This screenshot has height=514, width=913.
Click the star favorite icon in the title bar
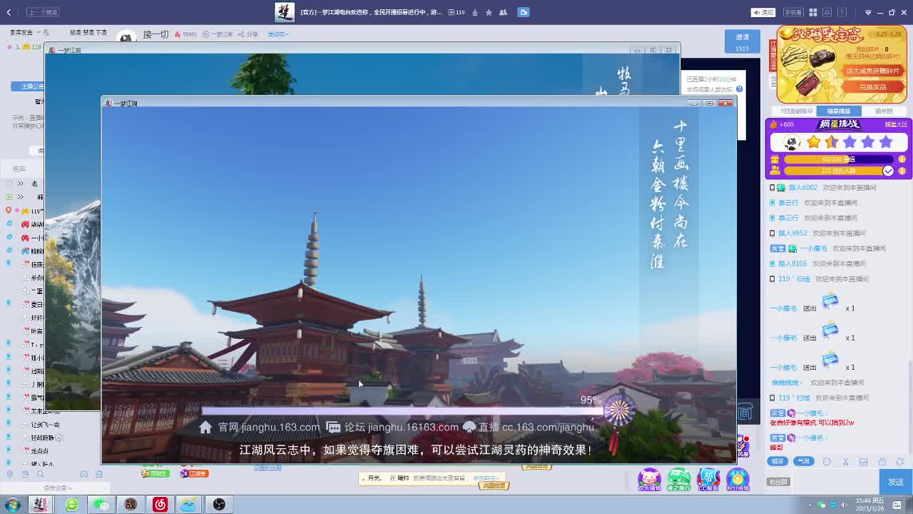489,12
